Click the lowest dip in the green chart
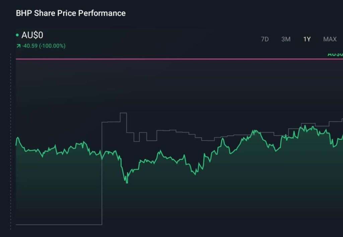Screen dimensions: 343x237 [x=127, y=183]
